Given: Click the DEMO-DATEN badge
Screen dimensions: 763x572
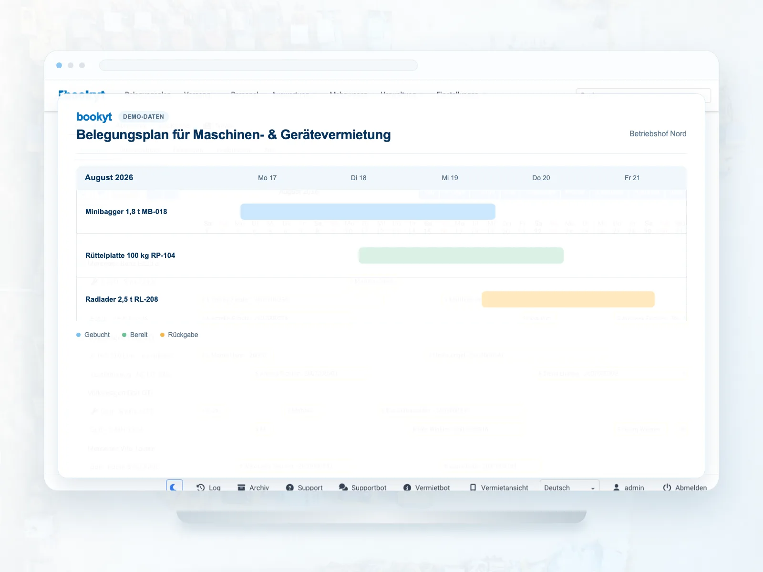Looking at the screenshot, I should [x=144, y=117].
